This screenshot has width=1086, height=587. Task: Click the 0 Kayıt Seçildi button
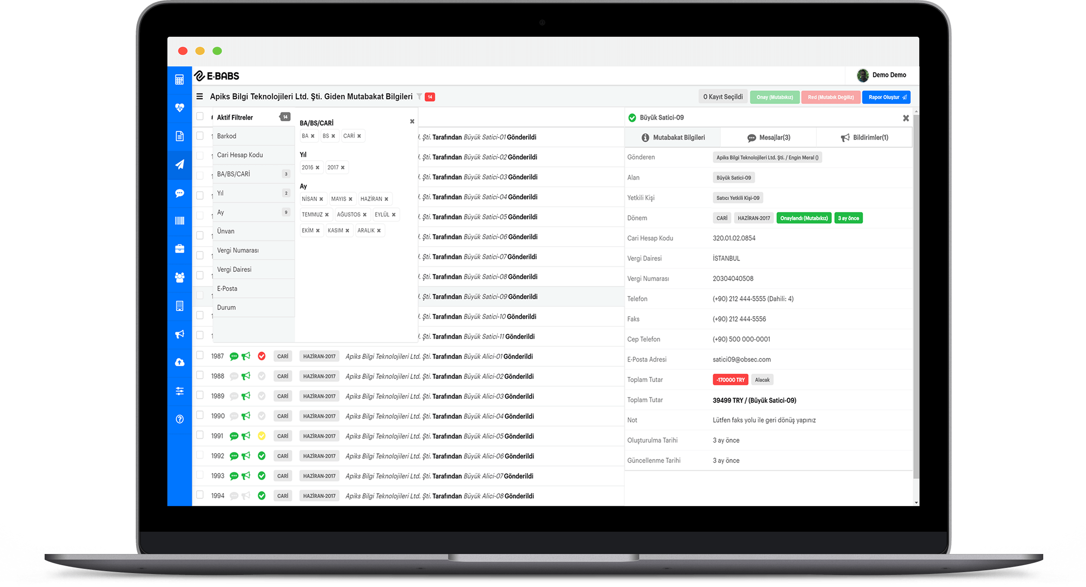coord(723,97)
